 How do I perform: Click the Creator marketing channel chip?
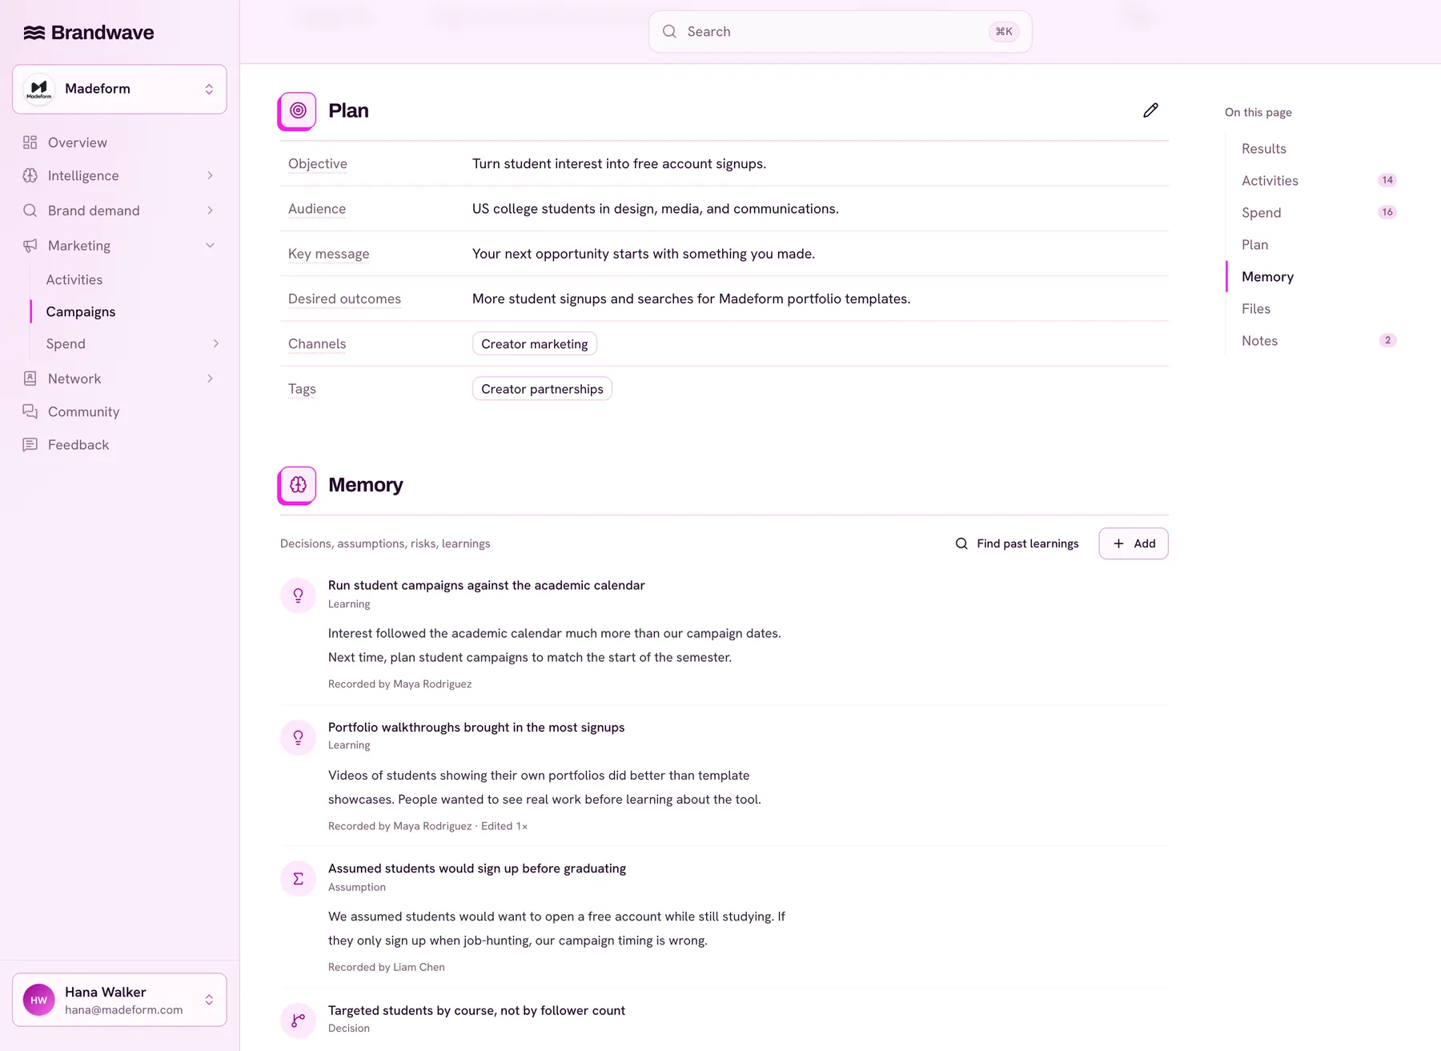click(x=535, y=344)
